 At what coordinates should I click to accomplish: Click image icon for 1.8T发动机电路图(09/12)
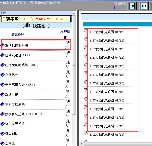click(85, 99)
